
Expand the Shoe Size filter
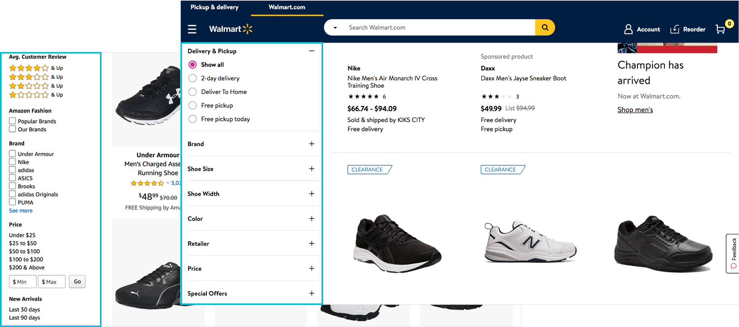tap(311, 169)
